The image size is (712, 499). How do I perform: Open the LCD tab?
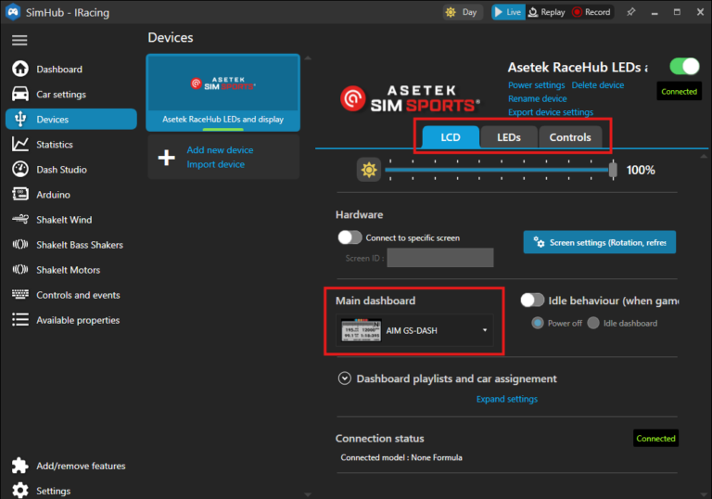(x=451, y=137)
